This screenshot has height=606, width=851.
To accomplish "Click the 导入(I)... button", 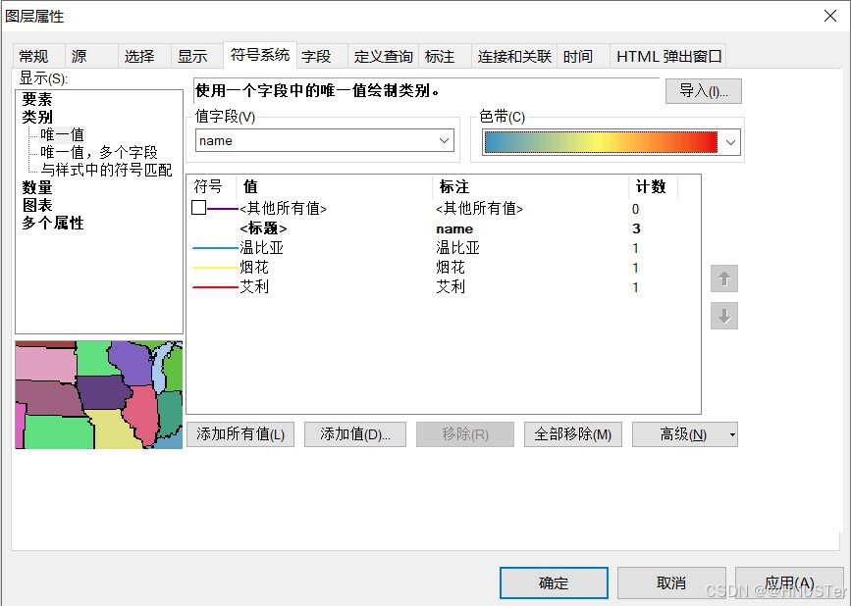I will [x=704, y=91].
